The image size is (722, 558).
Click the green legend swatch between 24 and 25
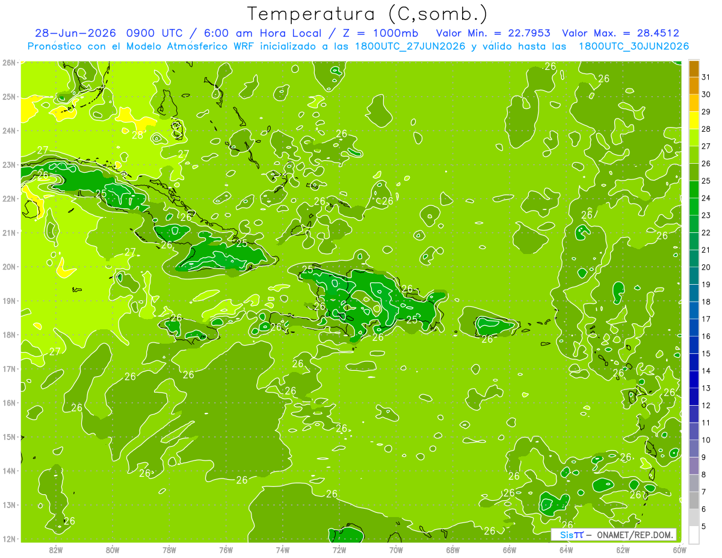tap(694, 190)
